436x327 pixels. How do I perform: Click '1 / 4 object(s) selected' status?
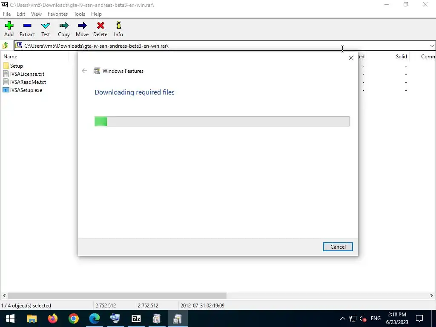(x=26, y=306)
